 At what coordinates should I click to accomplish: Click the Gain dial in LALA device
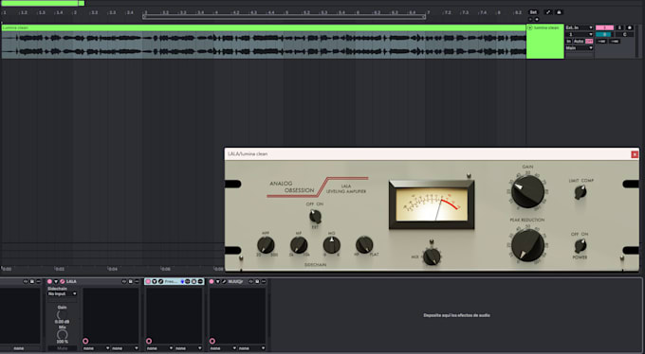[62, 315]
